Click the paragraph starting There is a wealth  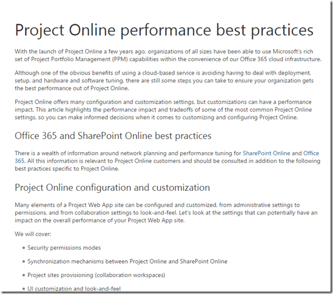pyautogui.click(x=167, y=161)
